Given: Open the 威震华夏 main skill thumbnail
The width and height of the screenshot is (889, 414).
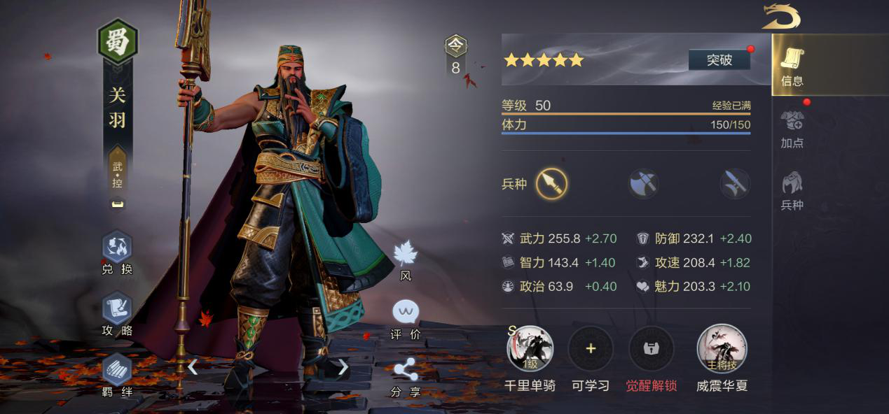Looking at the screenshot, I should click(722, 348).
